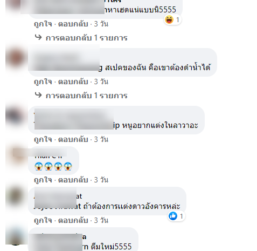Like the หนูอยากแต่งในลาวาอะ comment with ถูกใจ

click(43, 139)
